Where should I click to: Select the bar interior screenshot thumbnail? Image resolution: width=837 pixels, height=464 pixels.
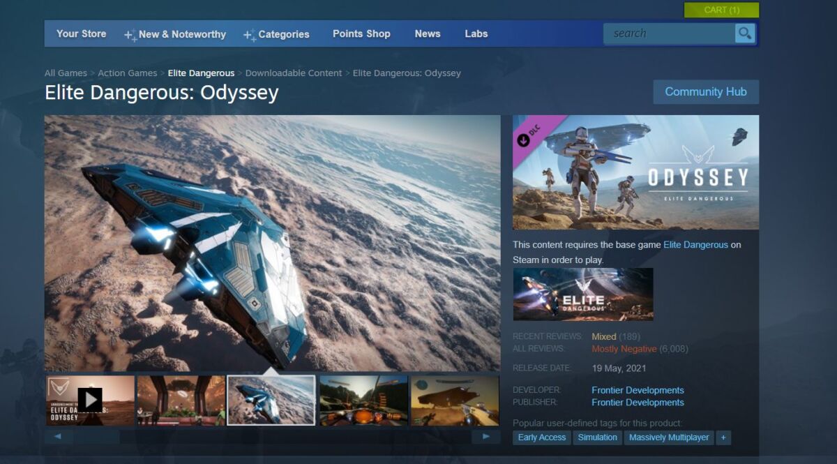pyautogui.click(x=181, y=400)
